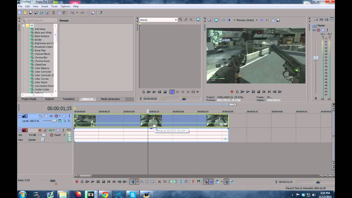Toggle the highlighted snapping button in the bottom toolbar
The height and width of the screenshot is (198, 352).
(x=205, y=182)
